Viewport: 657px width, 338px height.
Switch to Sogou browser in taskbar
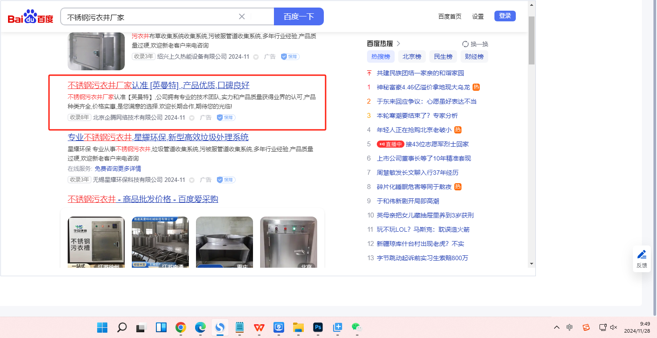[220, 328]
